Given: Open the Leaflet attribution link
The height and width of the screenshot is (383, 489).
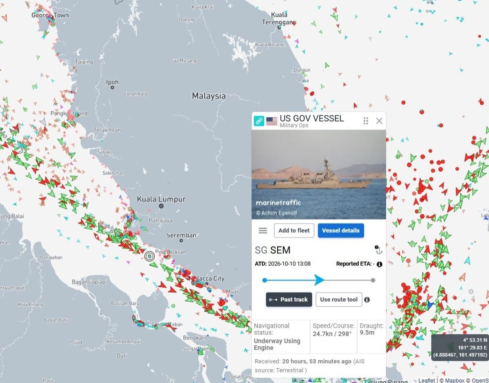Looking at the screenshot, I should pyautogui.click(x=426, y=380).
